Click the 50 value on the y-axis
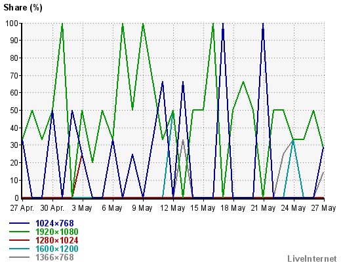Image resolution: width=341 pixels, height=265 pixels. pyautogui.click(x=14, y=111)
